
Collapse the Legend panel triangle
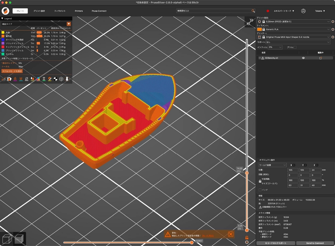(2, 18)
